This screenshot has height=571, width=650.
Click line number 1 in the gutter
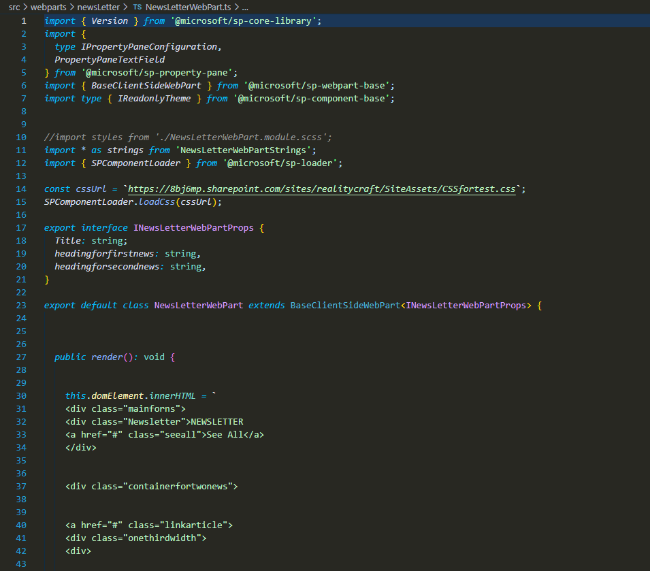[x=24, y=21]
